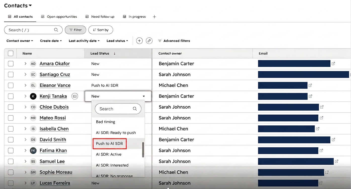Open external link icon for Chloe Dubois's email
The width and height of the screenshot is (351, 189).
322,107
